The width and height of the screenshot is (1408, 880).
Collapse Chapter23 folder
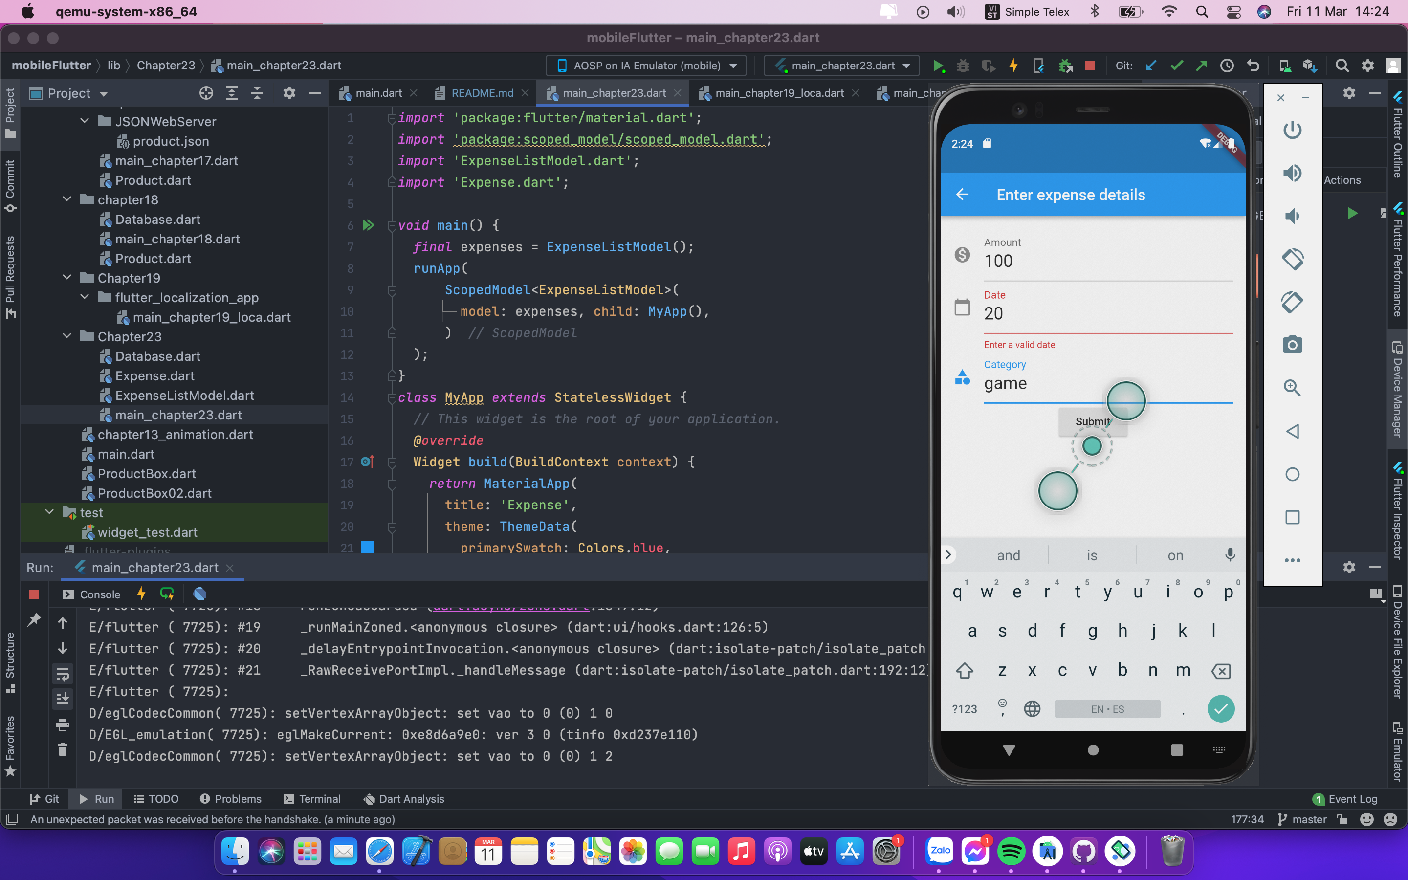pos(67,336)
